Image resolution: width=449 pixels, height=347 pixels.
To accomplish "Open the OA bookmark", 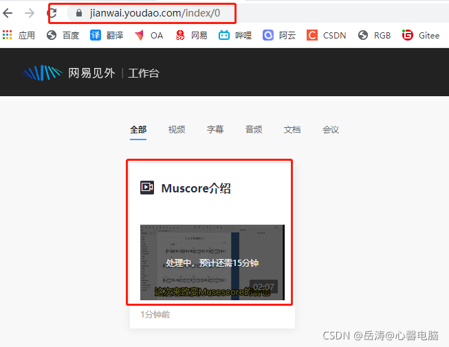I will pos(149,35).
